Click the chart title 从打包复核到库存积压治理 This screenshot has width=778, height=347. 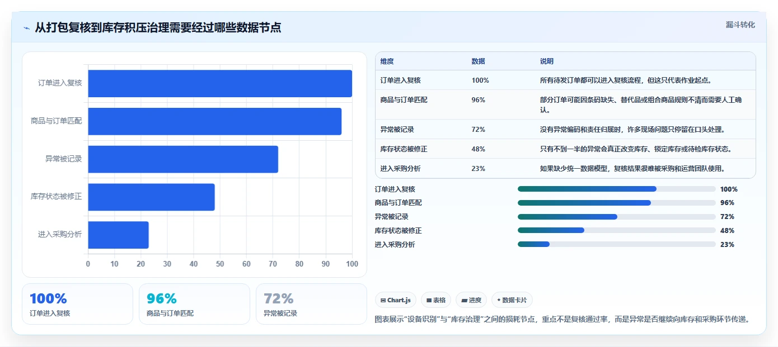(x=158, y=27)
